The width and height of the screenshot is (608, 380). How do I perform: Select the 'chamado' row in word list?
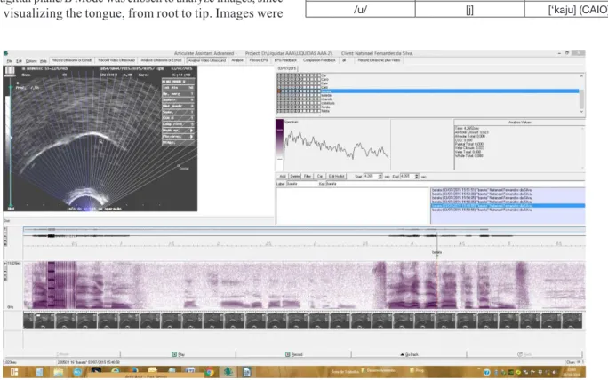coord(327,99)
